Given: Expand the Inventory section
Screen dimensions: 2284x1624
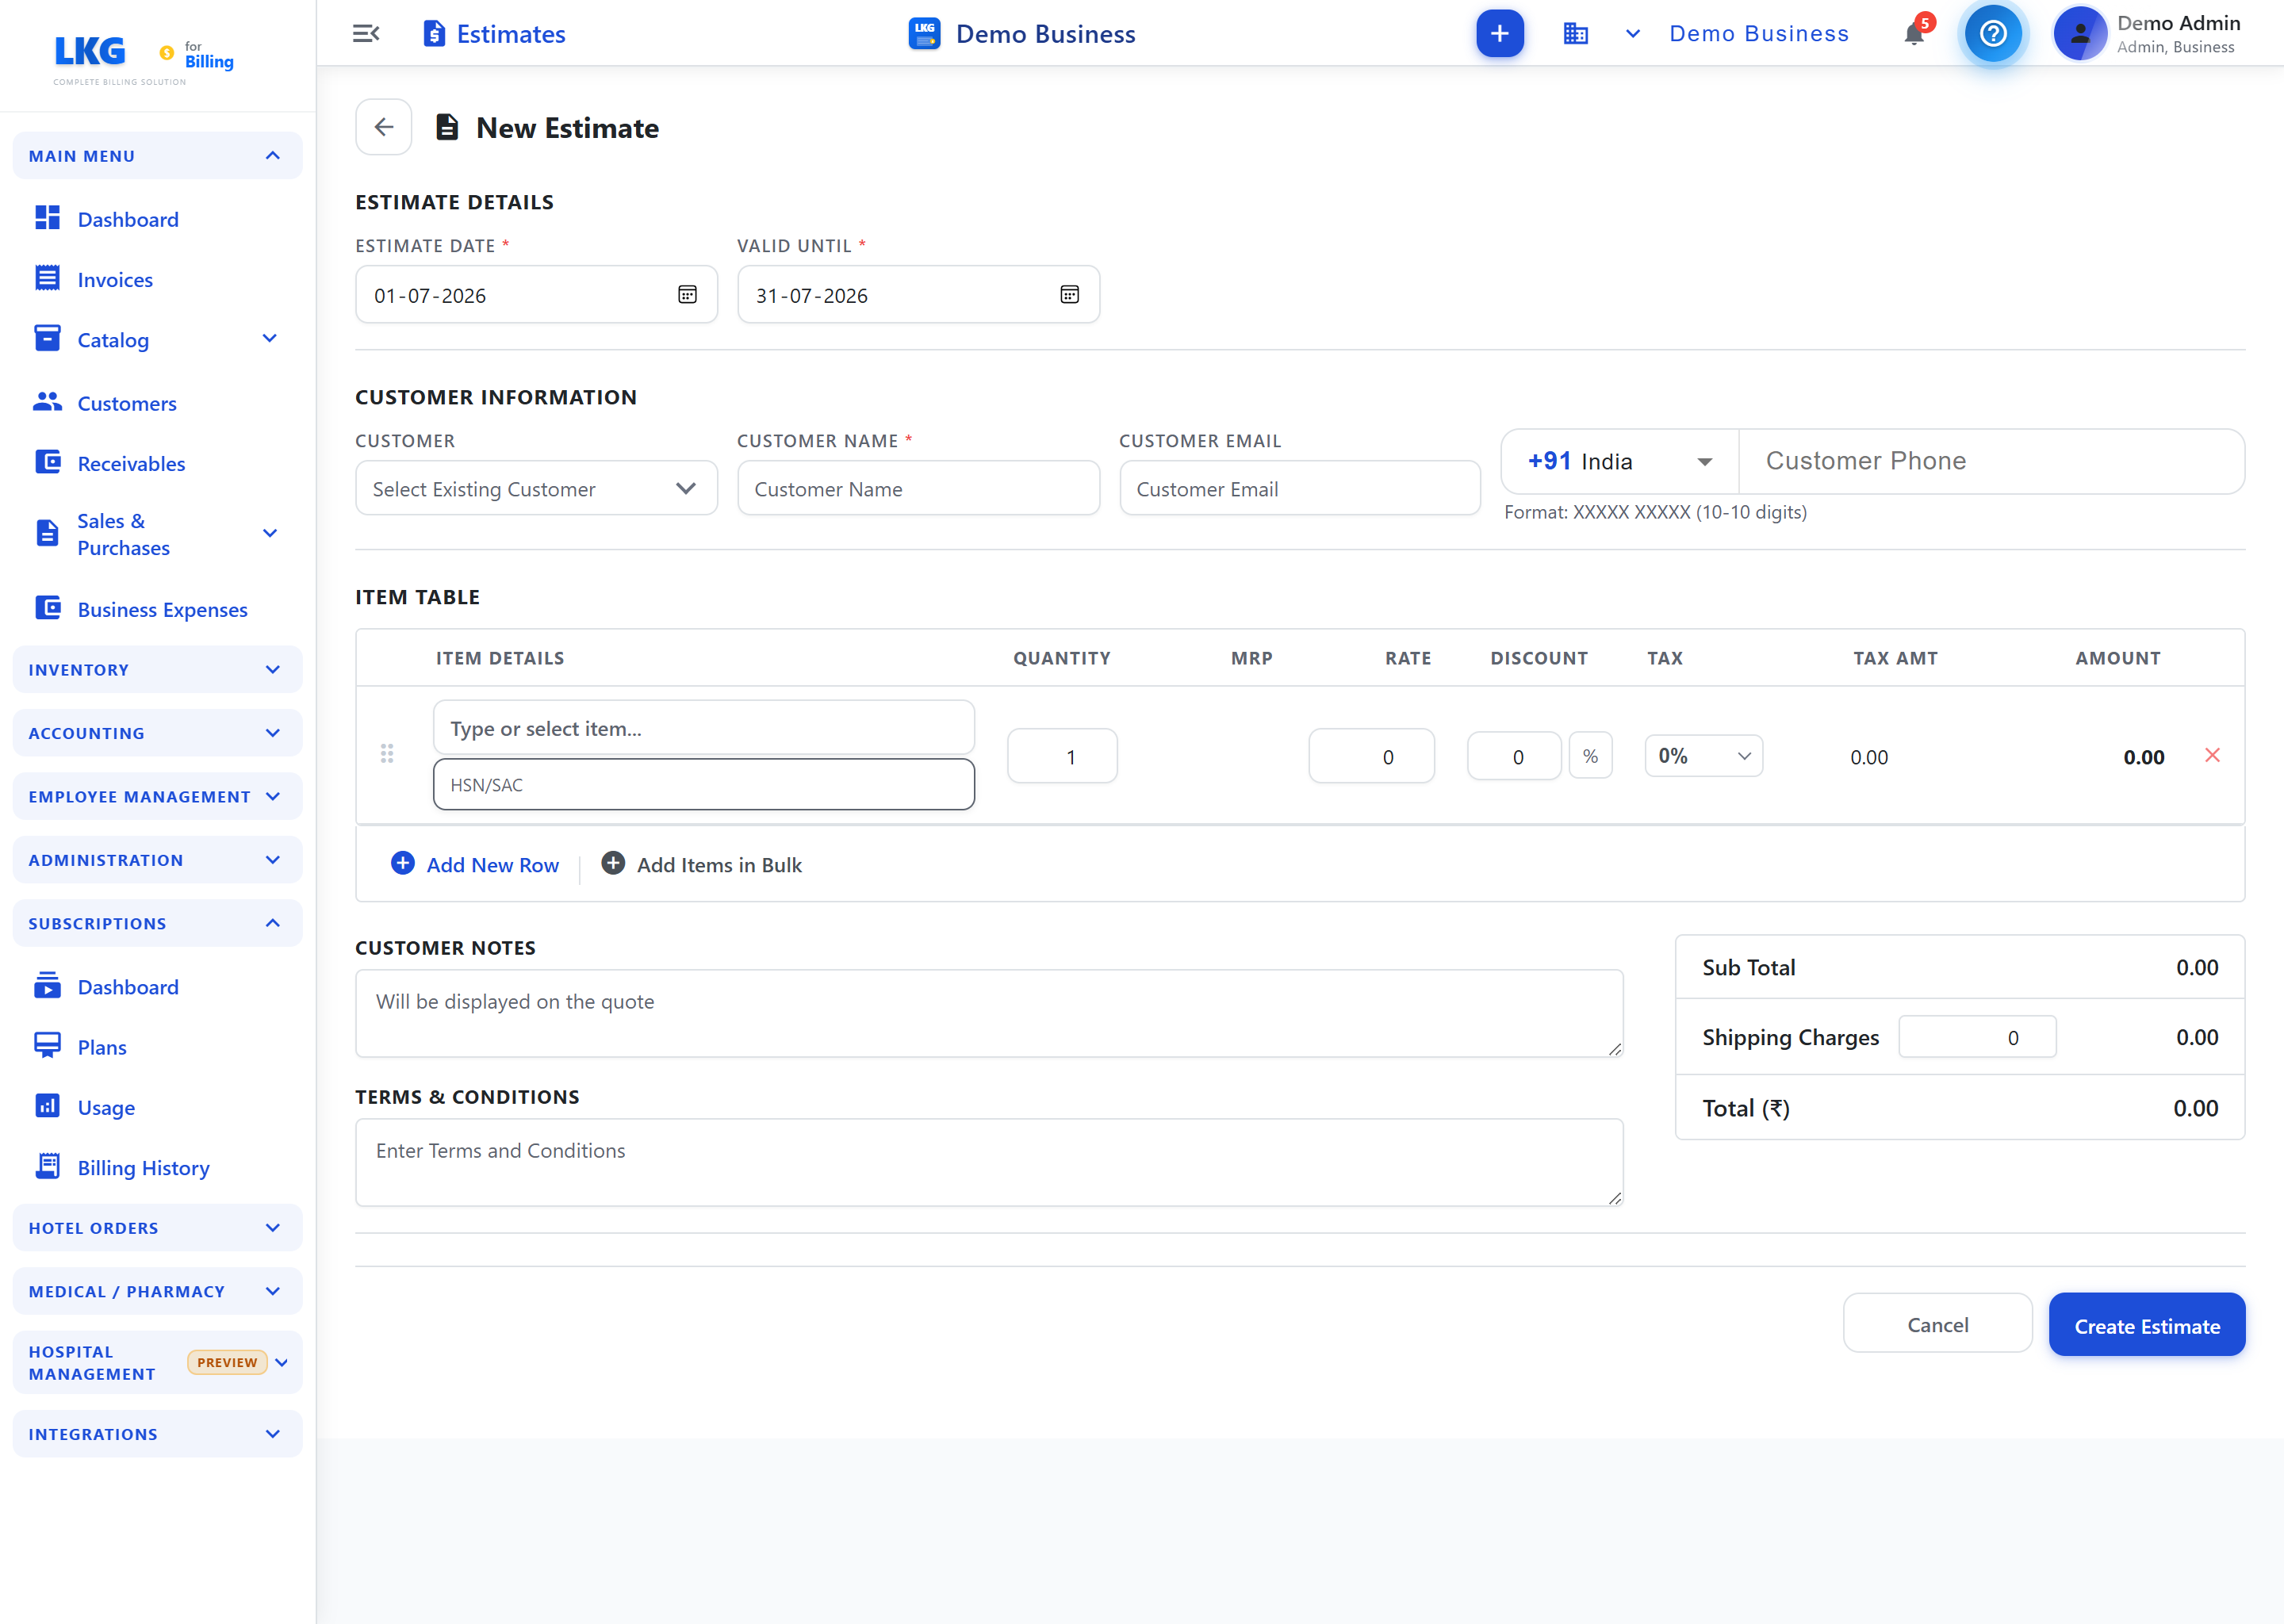Looking at the screenshot, I should click(157, 670).
